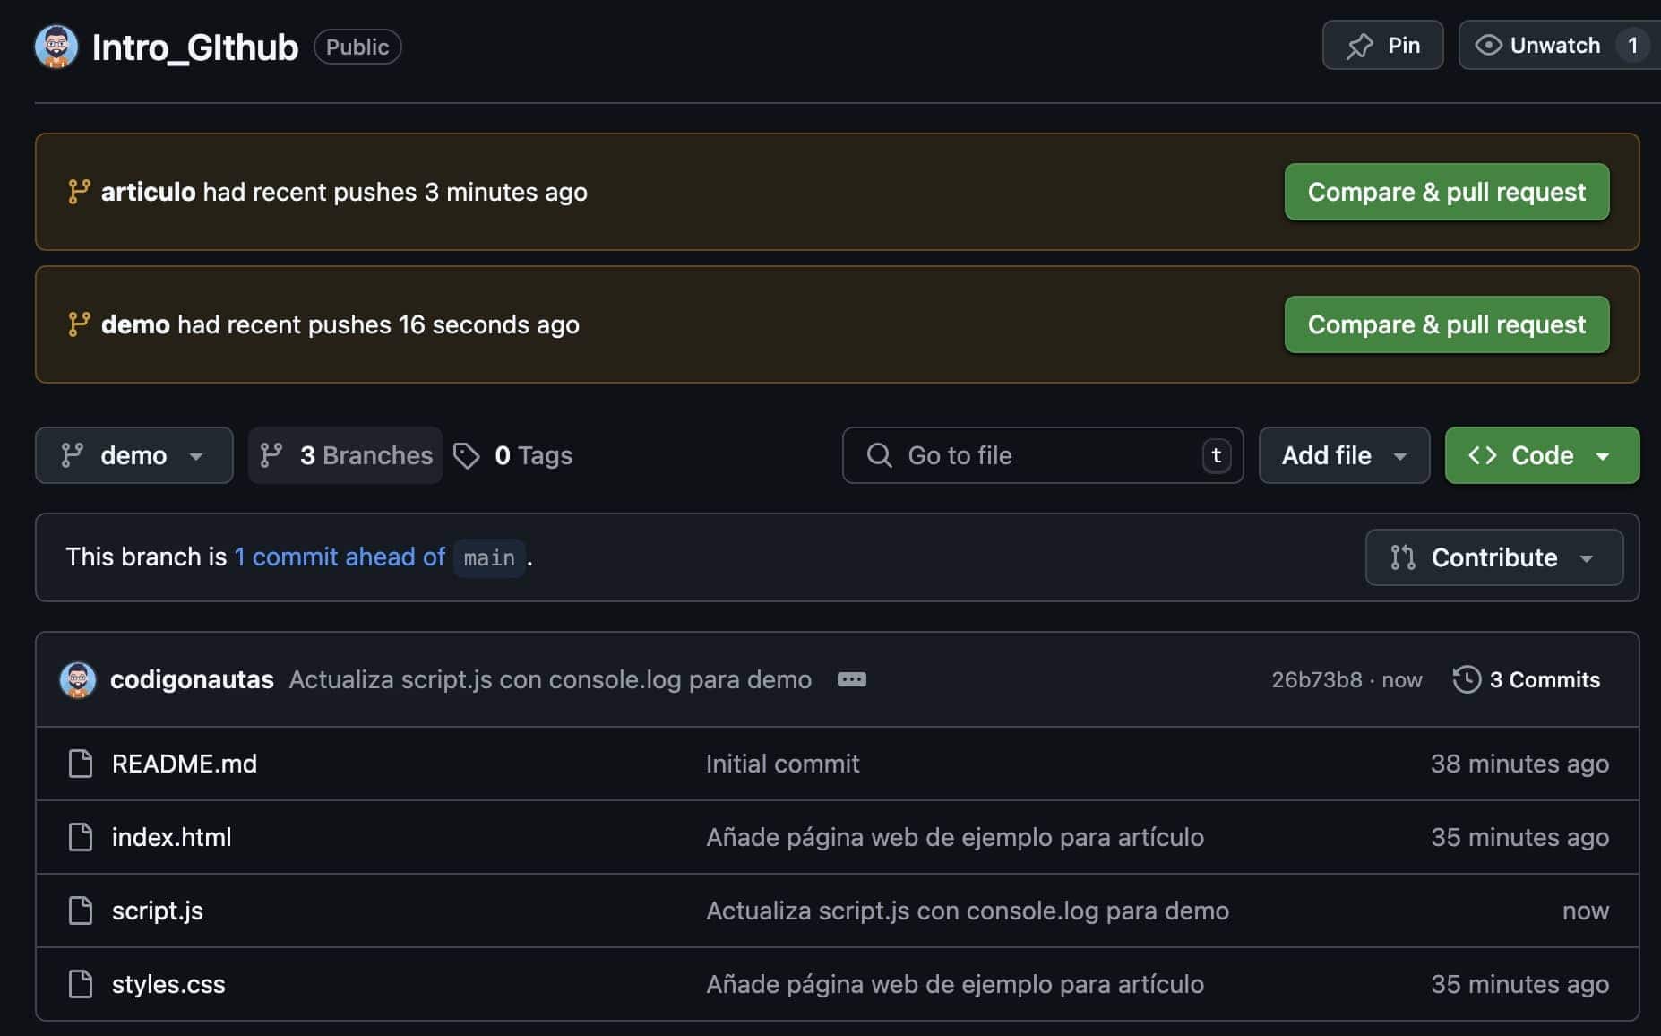The width and height of the screenshot is (1661, 1036).
Task: Click Compare & pull request for articulo
Action: click(x=1446, y=192)
